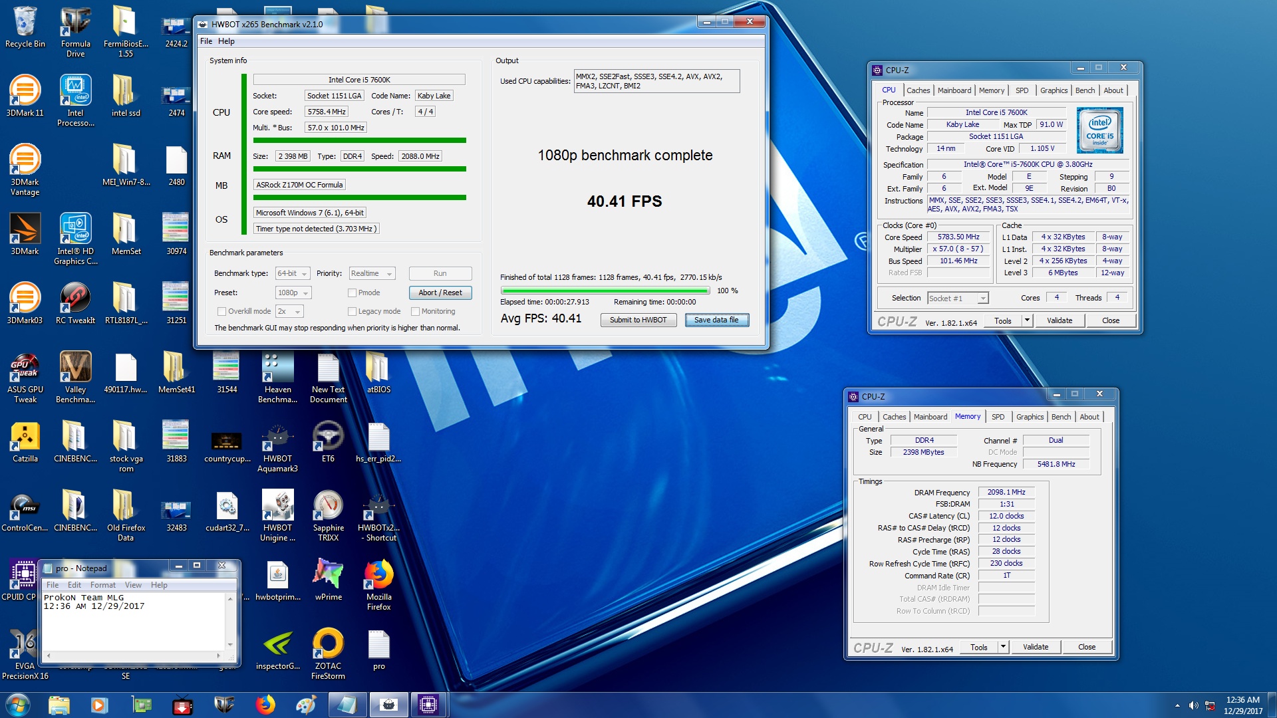Viewport: 1277px width, 718px height.
Task: Toggle Legacy mode checkbox
Action: click(x=352, y=311)
